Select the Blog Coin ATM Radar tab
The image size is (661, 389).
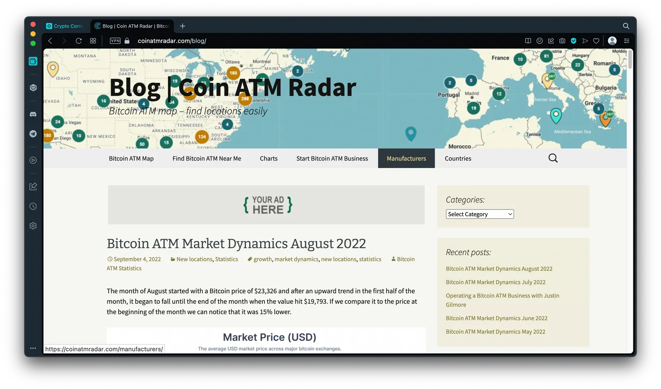point(132,26)
